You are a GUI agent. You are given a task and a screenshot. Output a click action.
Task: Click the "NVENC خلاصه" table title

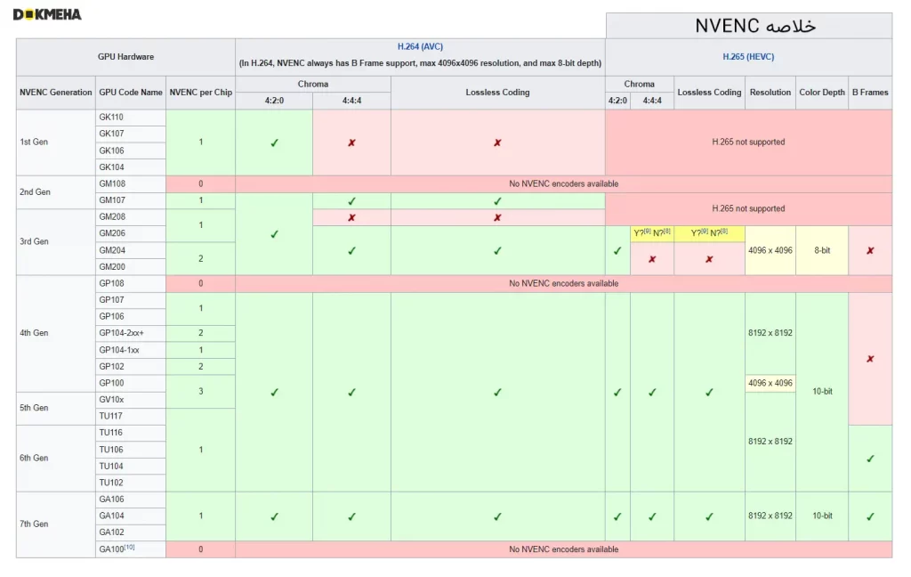pyautogui.click(x=755, y=26)
